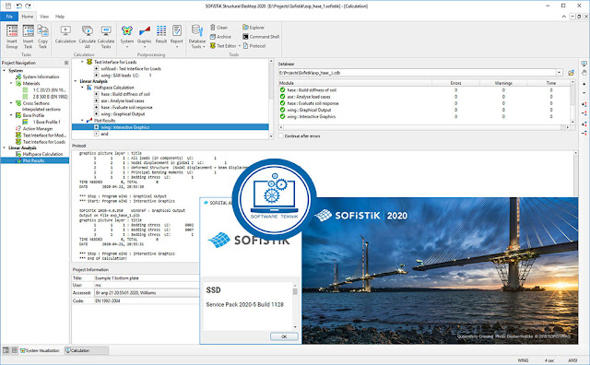Switch to the View ribbon tab
The height and width of the screenshot is (365, 590).
pyautogui.click(x=44, y=17)
